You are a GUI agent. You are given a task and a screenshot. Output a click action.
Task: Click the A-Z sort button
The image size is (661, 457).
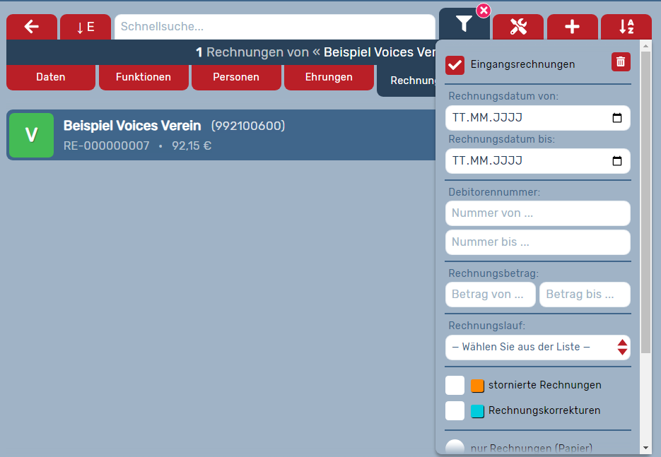click(626, 27)
